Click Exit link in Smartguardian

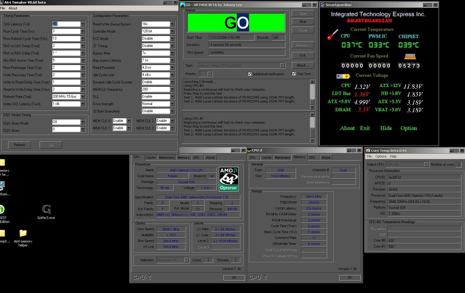(x=365, y=128)
